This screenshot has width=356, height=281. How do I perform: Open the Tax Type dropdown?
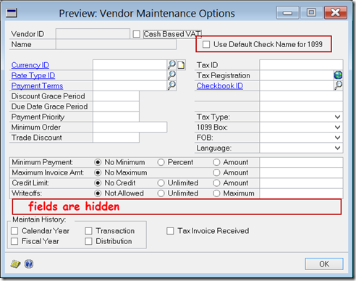tap(337, 117)
